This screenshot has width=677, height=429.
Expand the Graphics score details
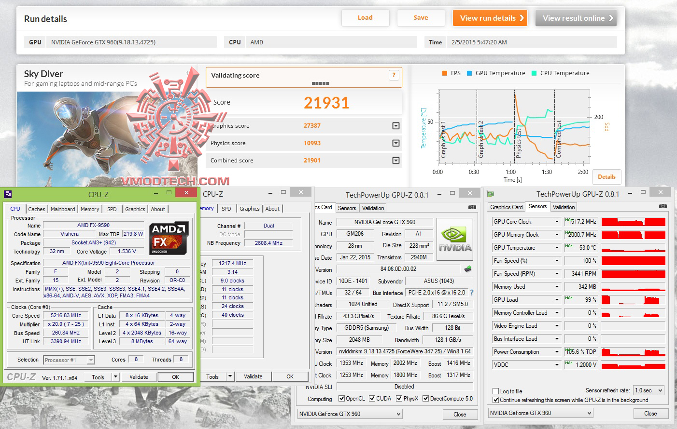396,126
